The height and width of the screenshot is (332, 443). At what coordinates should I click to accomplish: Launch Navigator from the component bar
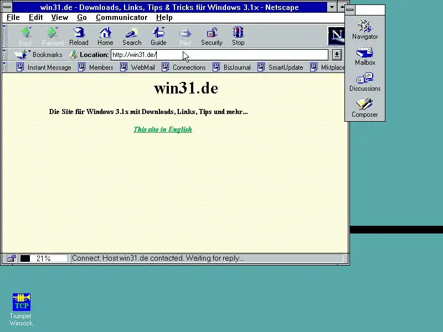365,30
